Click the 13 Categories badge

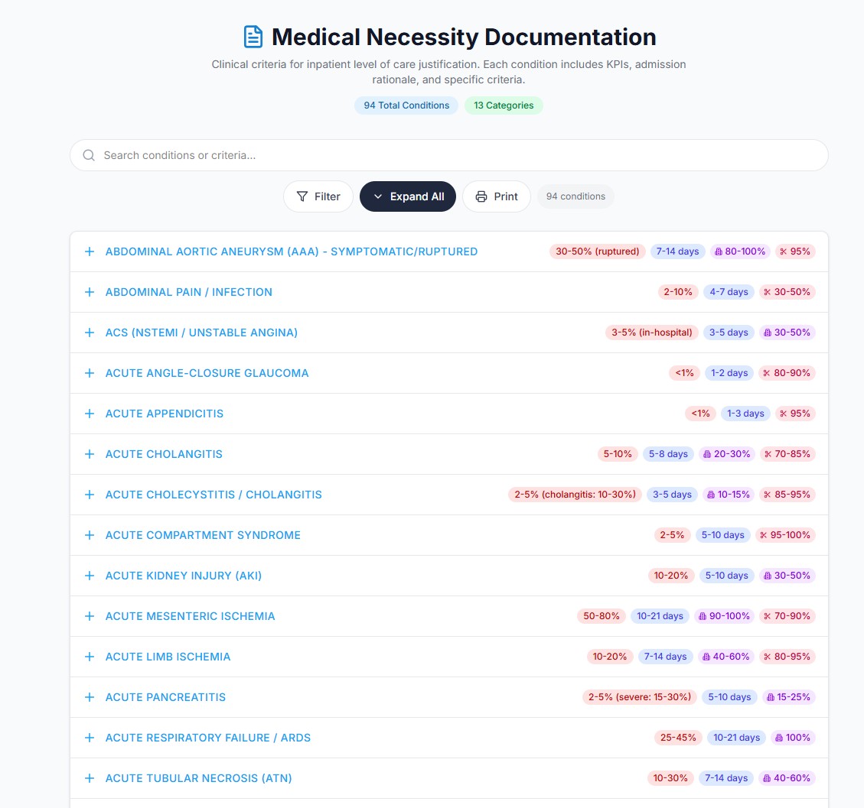pos(504,105)
